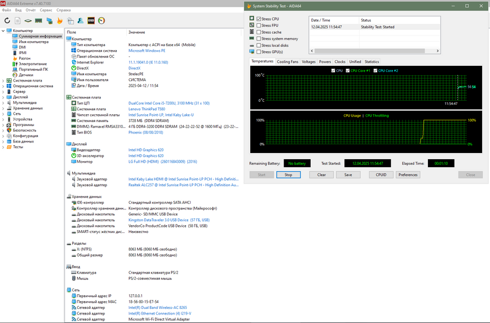This screenshot has width=490, height=323.
Task: Collapse the Компьютер tree node
Action: [3, 30]
